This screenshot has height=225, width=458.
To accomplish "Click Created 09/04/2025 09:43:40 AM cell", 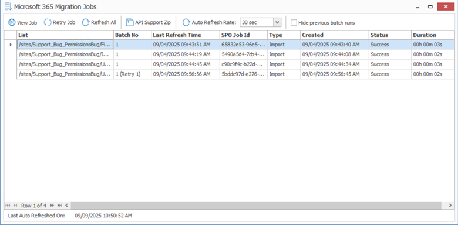I will 335,45.
